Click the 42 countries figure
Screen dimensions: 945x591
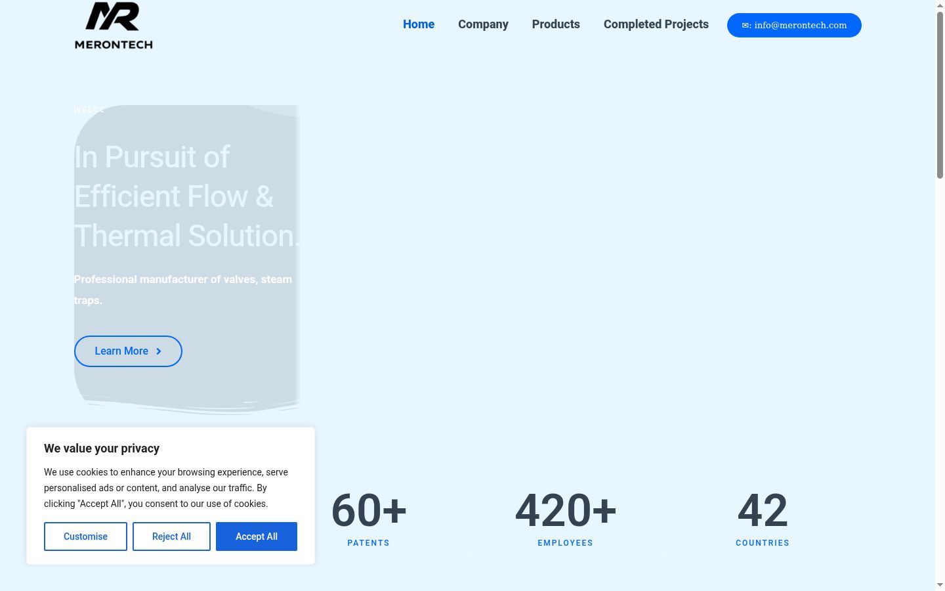(763, 510)
